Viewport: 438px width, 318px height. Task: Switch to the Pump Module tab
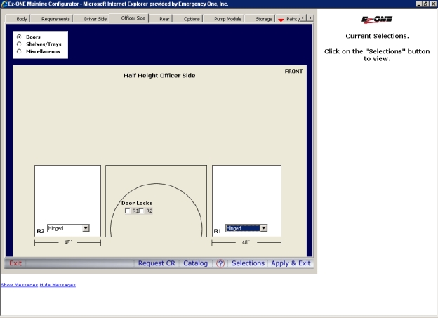227,19
